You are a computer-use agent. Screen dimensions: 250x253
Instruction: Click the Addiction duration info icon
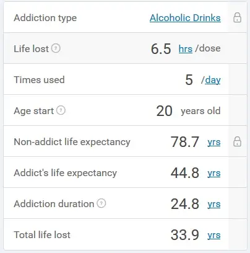coord(101,203)
